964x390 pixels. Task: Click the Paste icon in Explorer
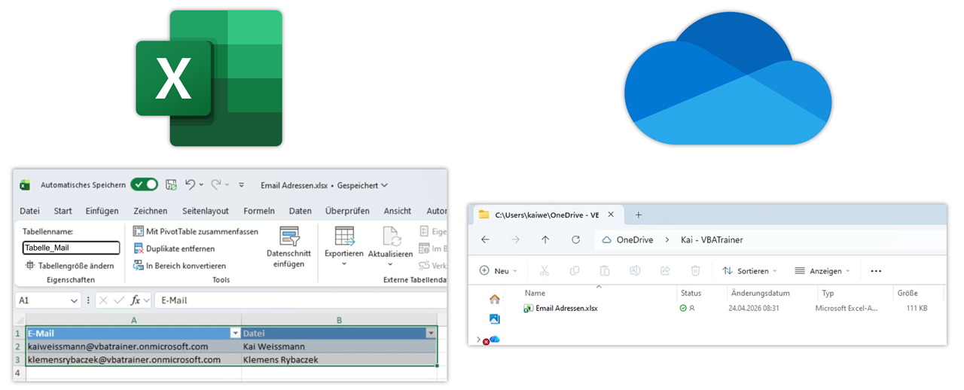tap(605, 270)
